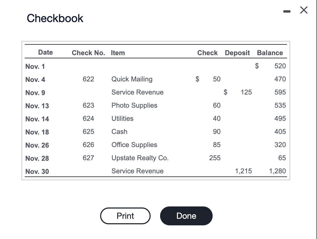Click the Done button
Viewport: 317px width, 239px height.
tap(186, 216)
